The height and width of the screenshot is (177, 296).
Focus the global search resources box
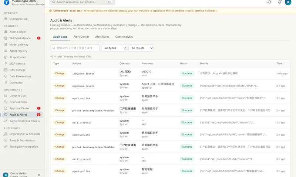(x=82, y=2)
